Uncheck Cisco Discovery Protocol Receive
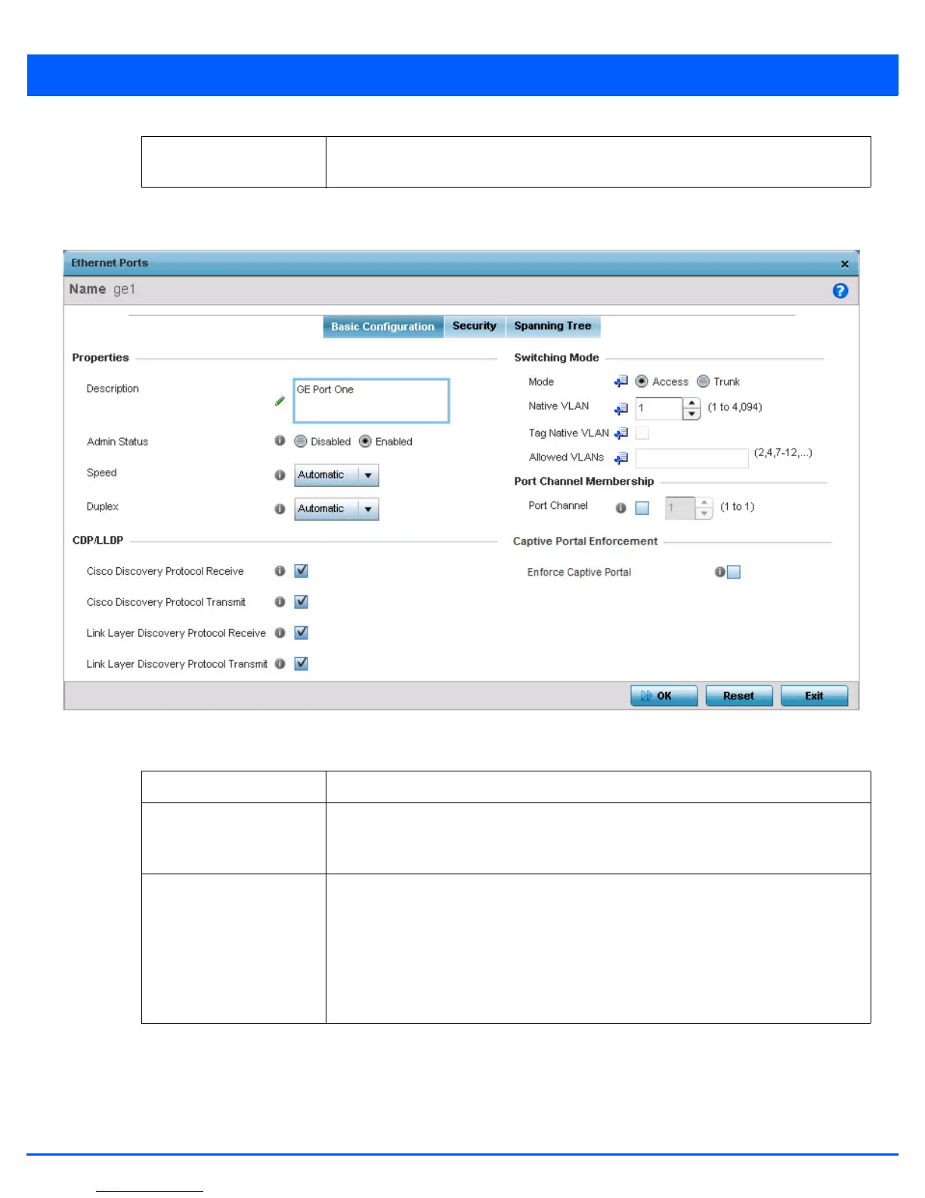925x1198 pixels. pos(301,571)
